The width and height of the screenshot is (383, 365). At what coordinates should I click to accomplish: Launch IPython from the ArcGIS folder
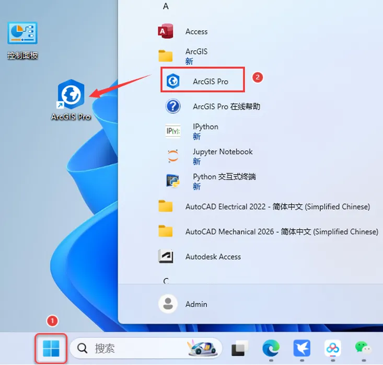192,132
